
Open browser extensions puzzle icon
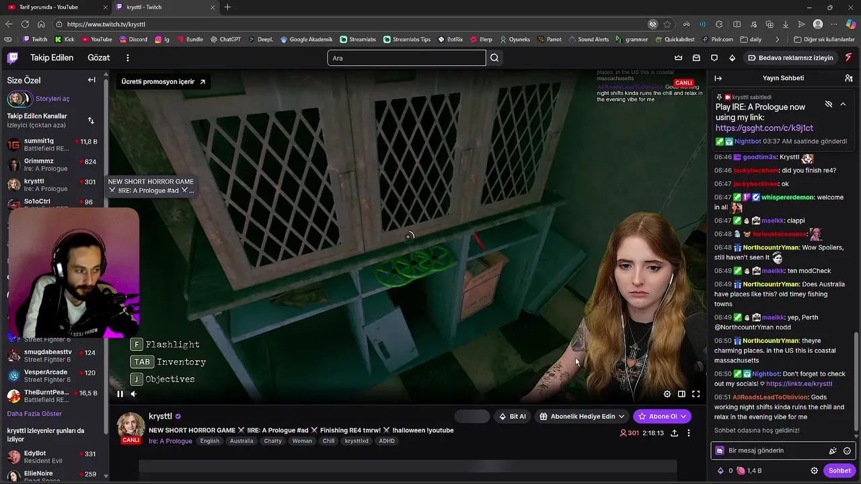click(719, 24)
